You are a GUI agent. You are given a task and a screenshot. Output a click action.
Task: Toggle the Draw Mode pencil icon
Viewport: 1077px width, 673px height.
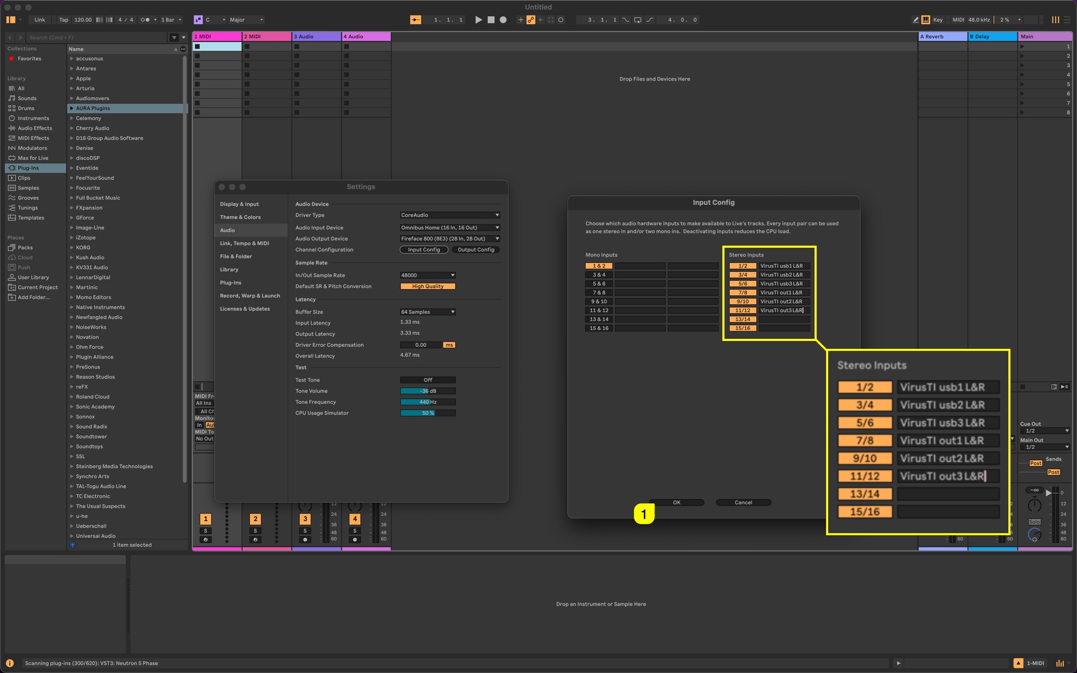[x=916, y=20]
